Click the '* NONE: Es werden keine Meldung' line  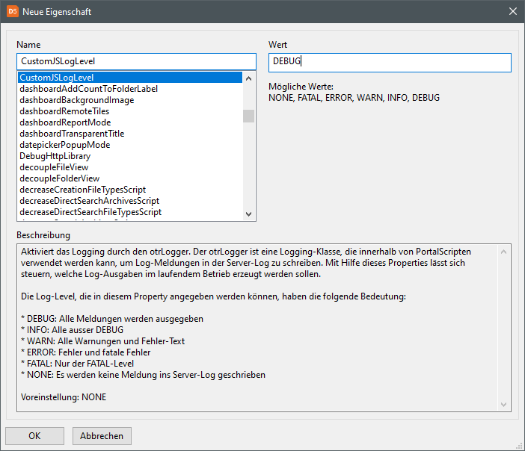(x=143, y=375)
